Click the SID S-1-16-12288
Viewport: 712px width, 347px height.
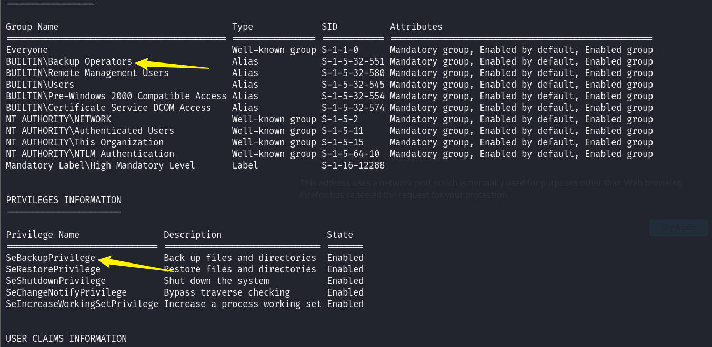[353, 165]
